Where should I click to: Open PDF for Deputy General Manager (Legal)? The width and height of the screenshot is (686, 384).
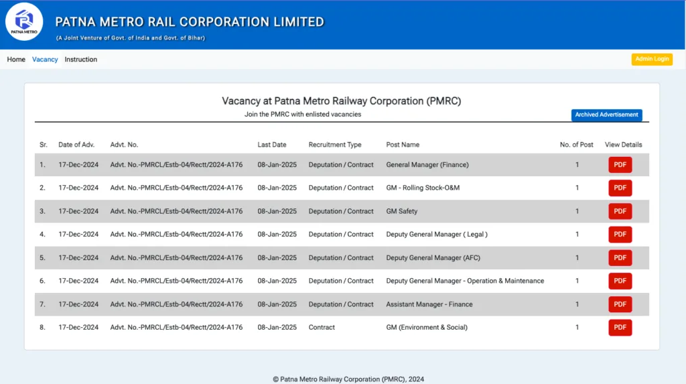click(x=620, y=235)
